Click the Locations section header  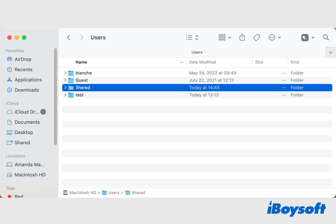click(15, 156)
